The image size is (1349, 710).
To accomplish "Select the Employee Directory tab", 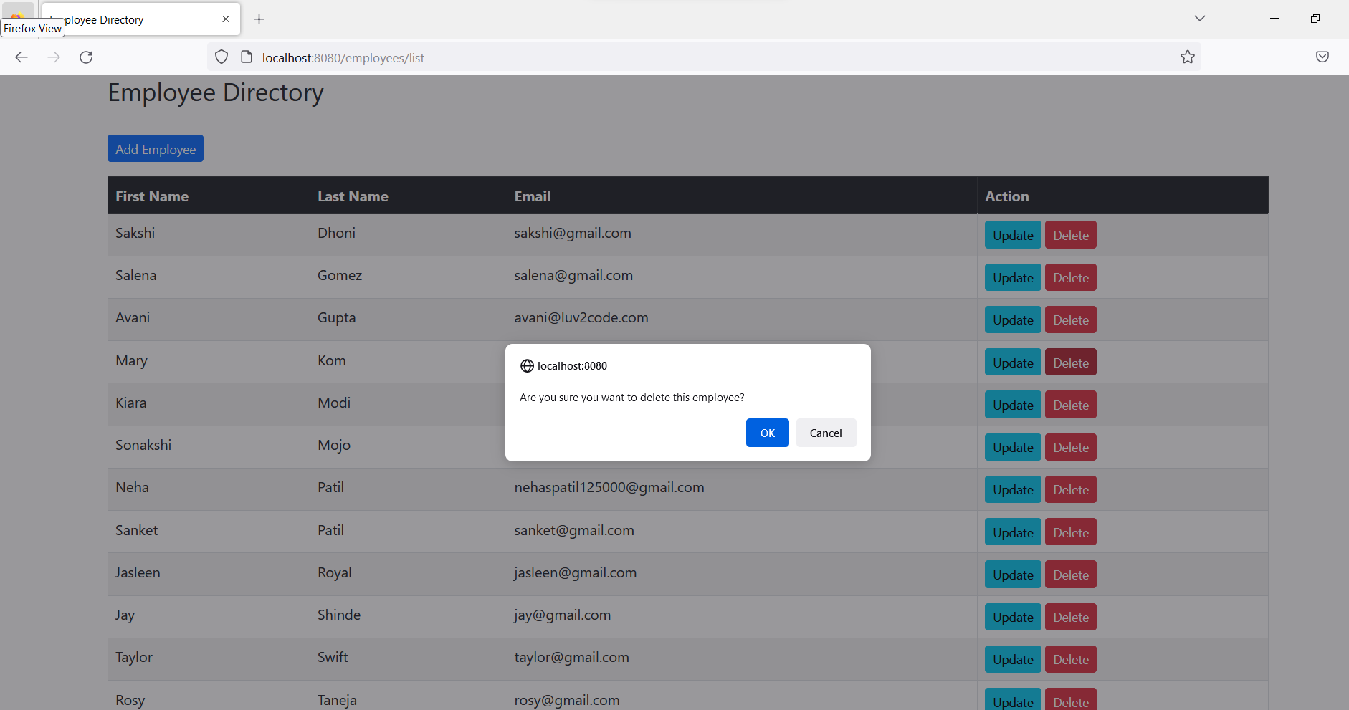I will point(129,19).
